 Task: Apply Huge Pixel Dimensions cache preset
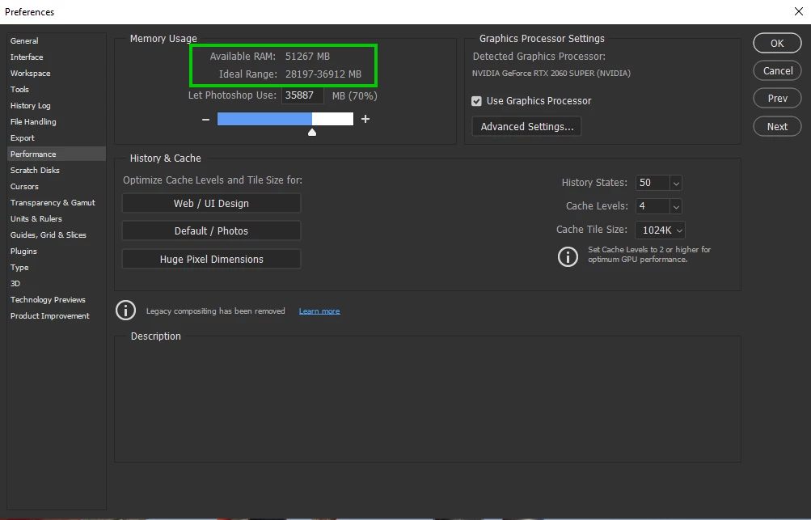211,260
